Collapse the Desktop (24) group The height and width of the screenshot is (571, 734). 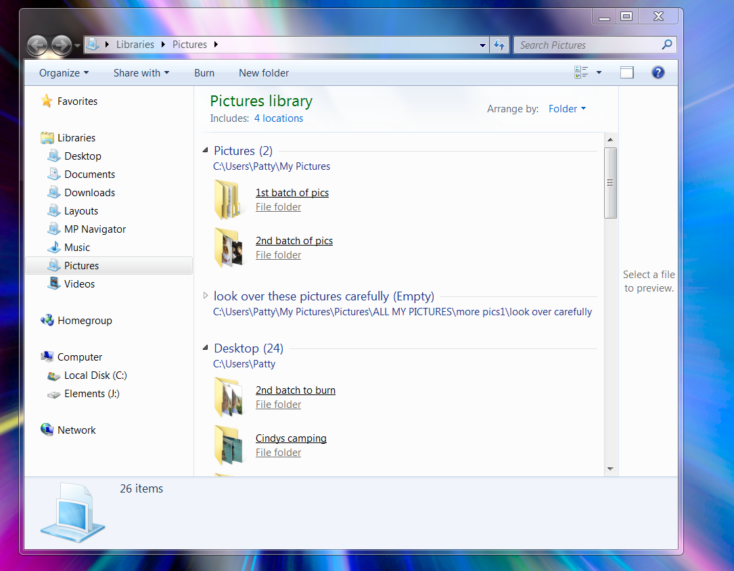[x=205, y=348]
